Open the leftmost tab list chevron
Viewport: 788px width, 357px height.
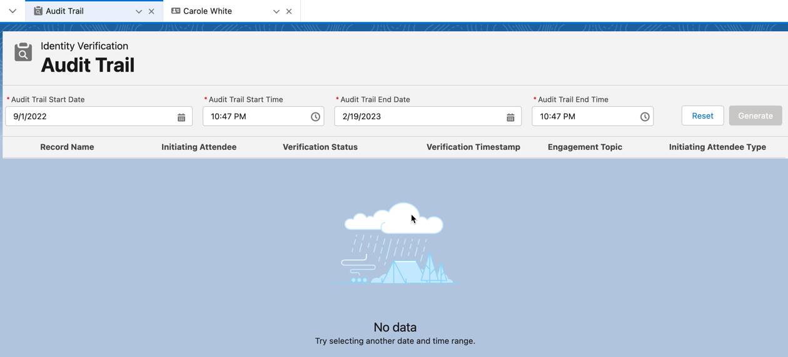coord(13,11)
